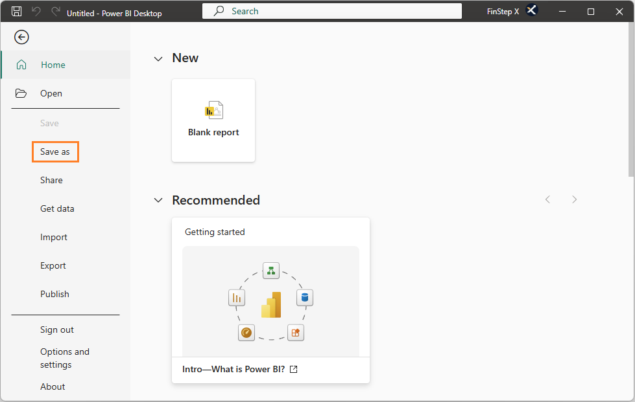The height and width of the screenshot is (402, 635).
Task: Open Get data menu item
Action: tap(57, 209)
